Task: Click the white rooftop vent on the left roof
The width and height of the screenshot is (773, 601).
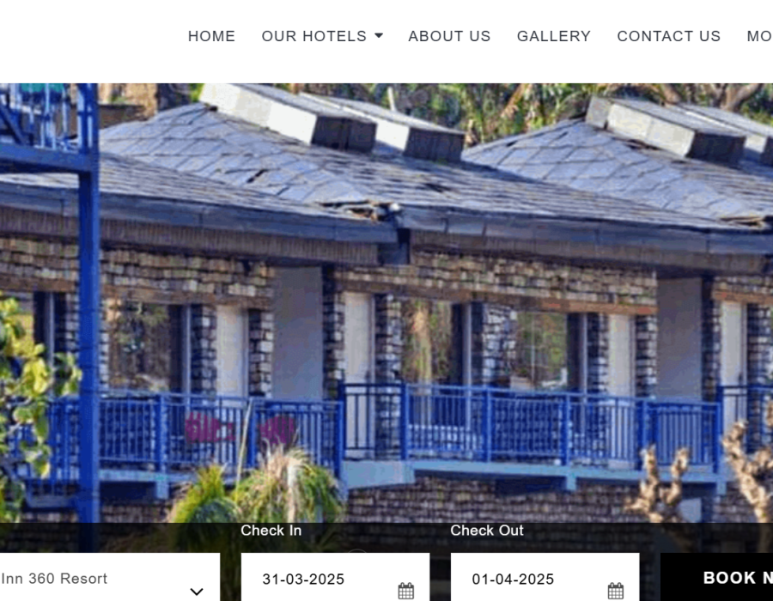Action: click(288, 116)
